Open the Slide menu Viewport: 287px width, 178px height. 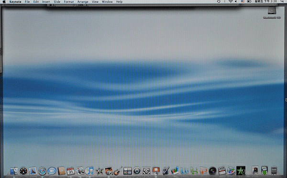(57, 1)
